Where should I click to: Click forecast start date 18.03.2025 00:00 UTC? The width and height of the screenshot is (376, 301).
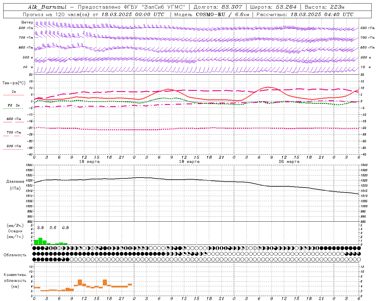133,14
